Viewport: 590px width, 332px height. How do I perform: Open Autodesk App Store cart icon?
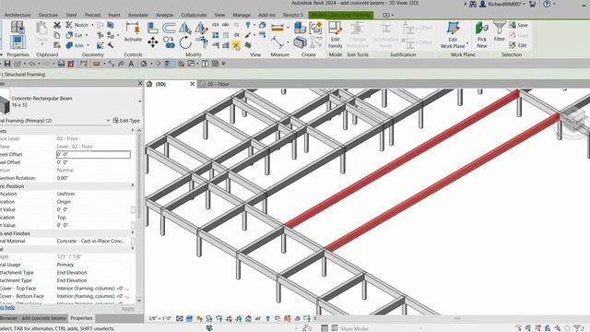point(533,4)
